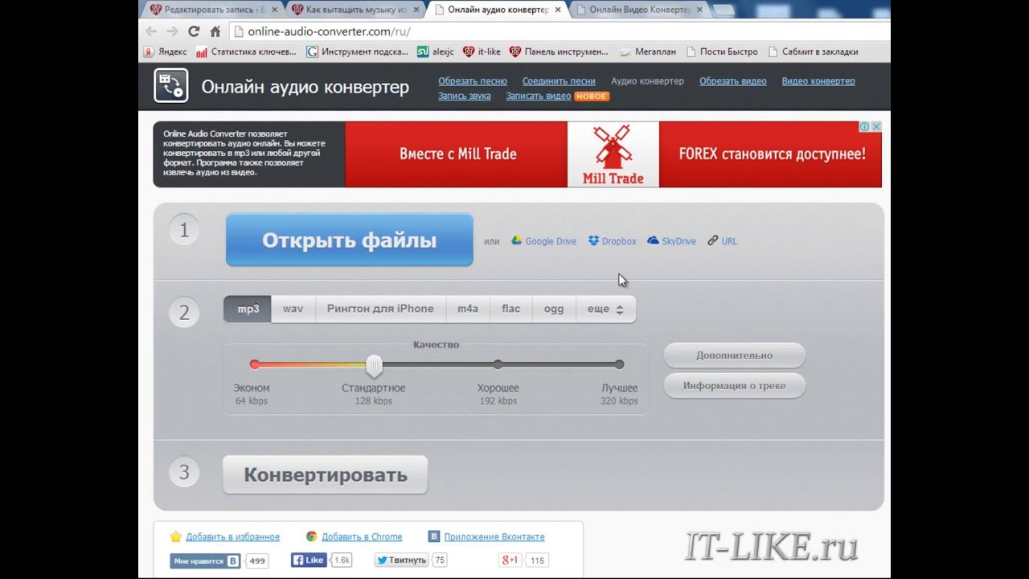
Task: Click the Google +1 button
Action: click(x=511, y=560)
